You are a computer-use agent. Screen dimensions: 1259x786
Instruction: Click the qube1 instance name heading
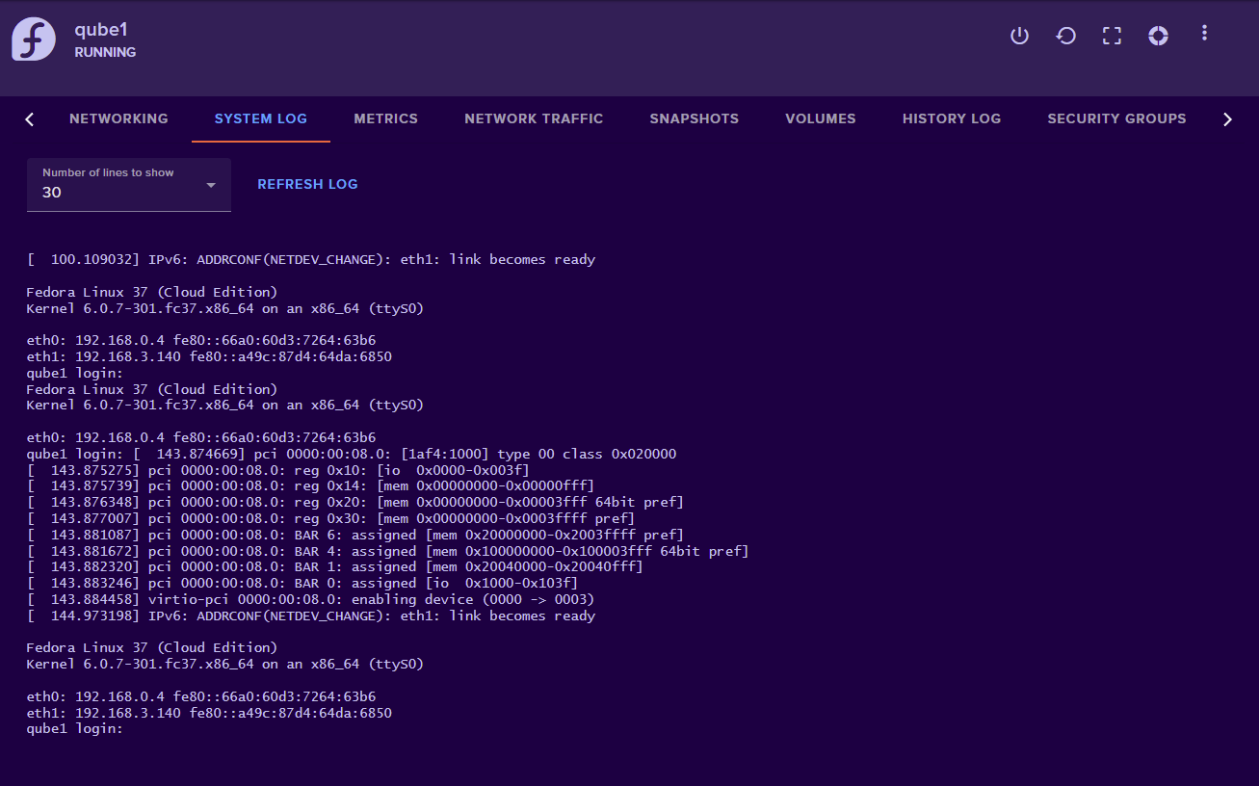(x=101, y=29)
